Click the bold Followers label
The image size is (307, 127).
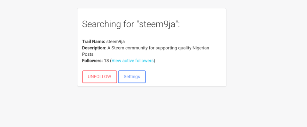[92, 61]
